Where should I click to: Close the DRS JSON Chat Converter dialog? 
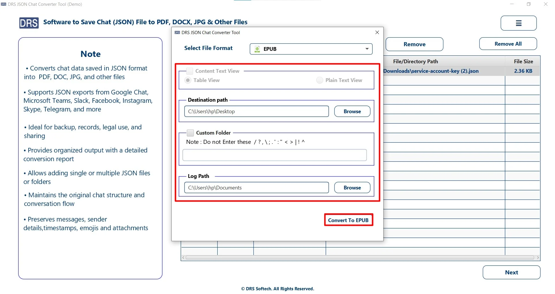click(377, 32)
